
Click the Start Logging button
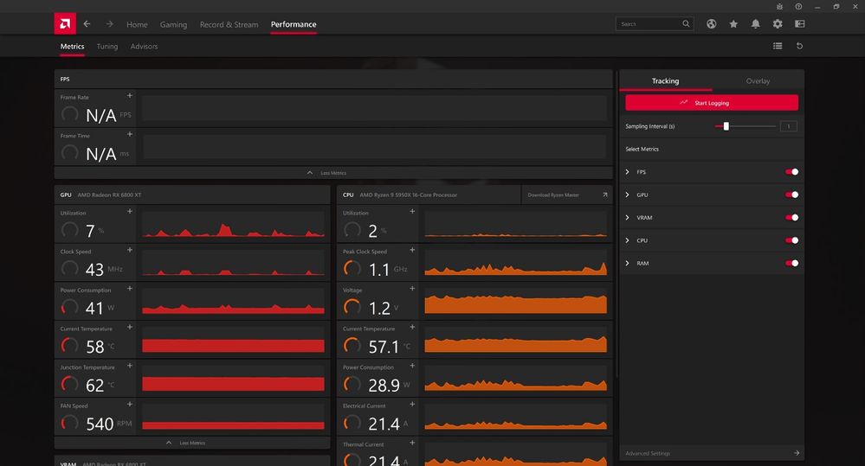(x=712, y=103)
